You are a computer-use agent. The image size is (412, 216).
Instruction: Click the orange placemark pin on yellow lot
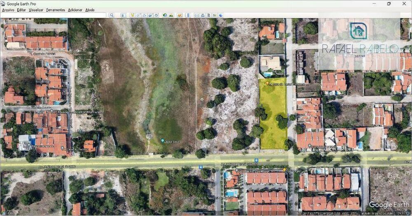click(267, 84)
